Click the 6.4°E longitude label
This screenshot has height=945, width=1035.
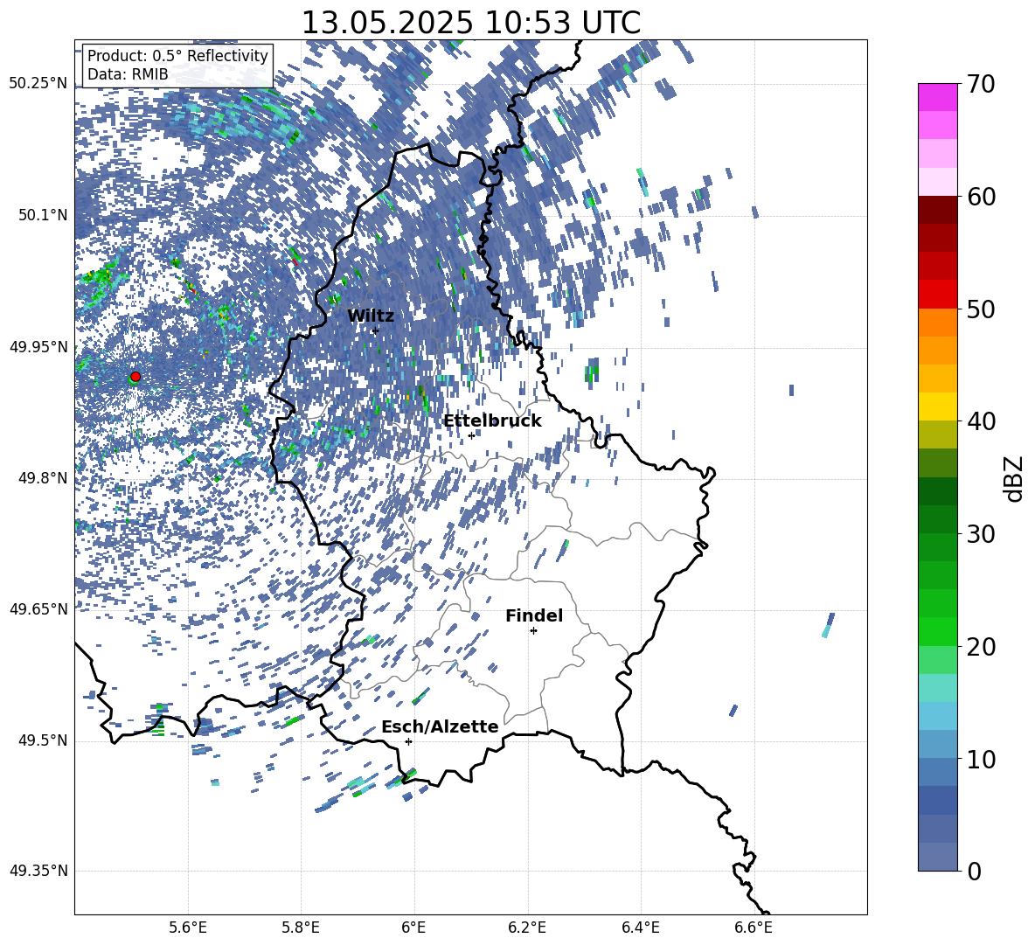(x=640, y=928)
